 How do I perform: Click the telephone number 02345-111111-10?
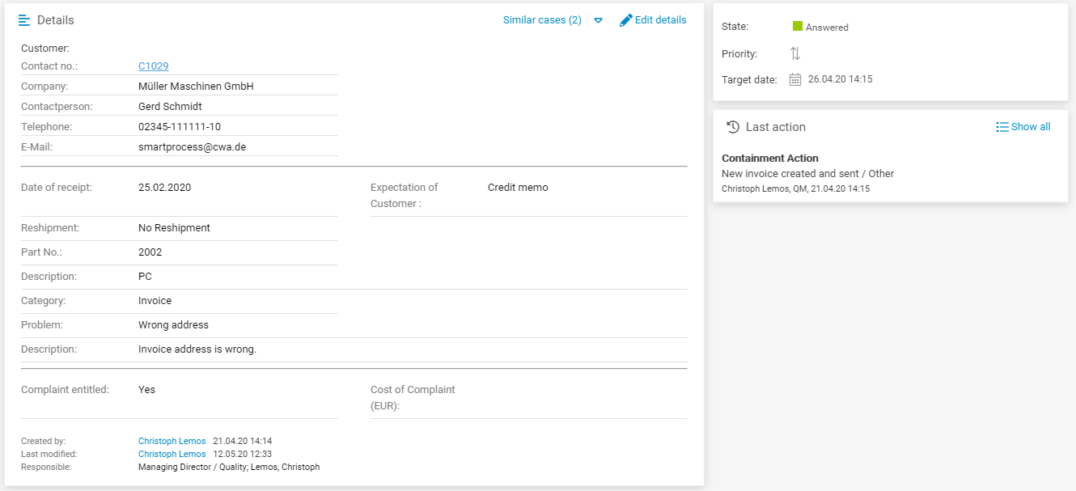coord(180,127)
